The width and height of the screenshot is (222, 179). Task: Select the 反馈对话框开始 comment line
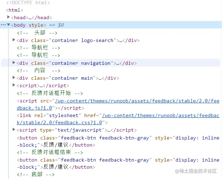pos(50,93)
